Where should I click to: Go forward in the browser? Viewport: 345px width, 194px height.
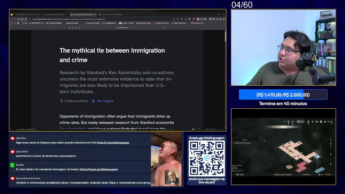[15, 19]
